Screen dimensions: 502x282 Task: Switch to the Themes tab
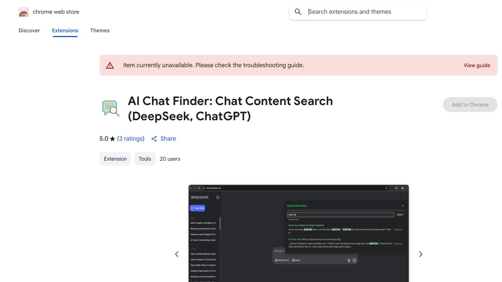click(x=100, y=30)
